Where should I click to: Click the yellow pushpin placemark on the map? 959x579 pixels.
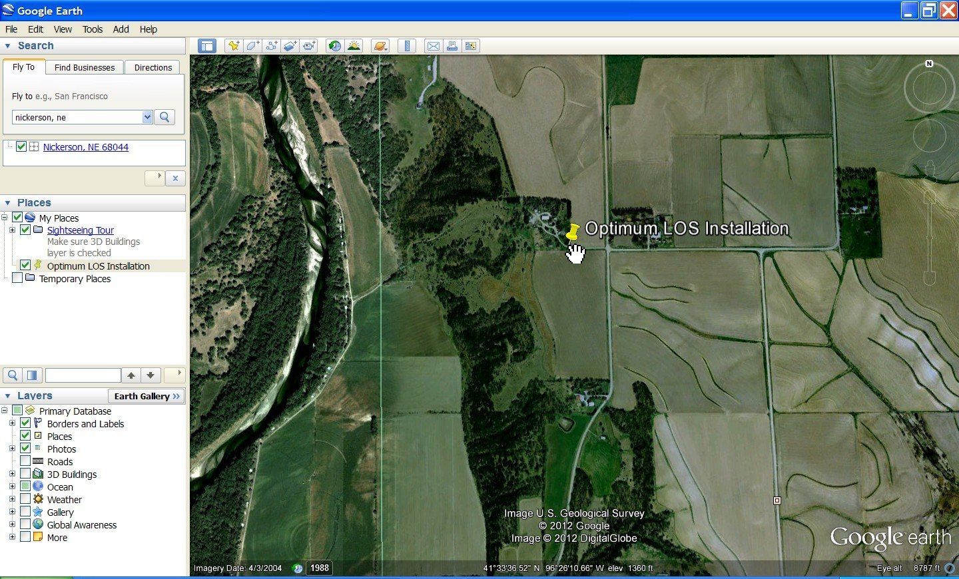tap(572, 232)
